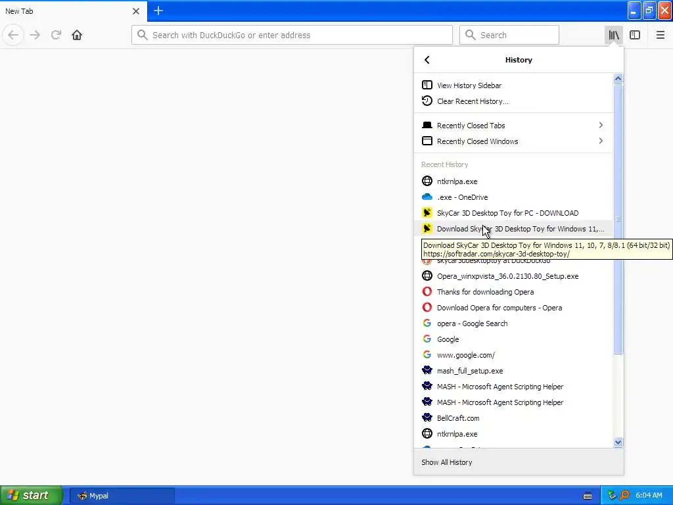The image size is (673, 505).
Task: Go back from History panel using arrow
Action: click(x=427, y=60)
